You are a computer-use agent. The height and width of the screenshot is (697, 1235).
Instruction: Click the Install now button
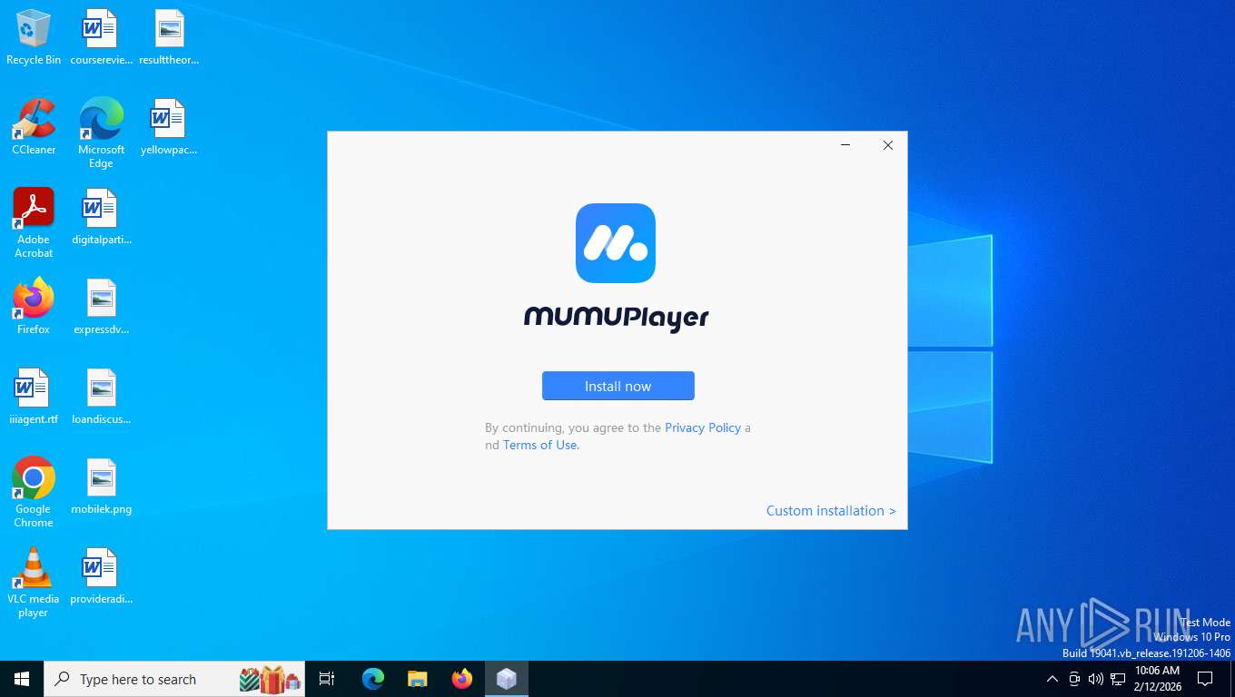pyautogui.click(x=617, y=386)
